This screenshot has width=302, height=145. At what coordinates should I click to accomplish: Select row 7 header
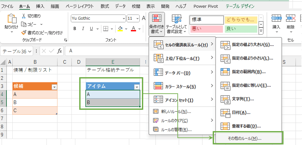click(x=3, y=119)
